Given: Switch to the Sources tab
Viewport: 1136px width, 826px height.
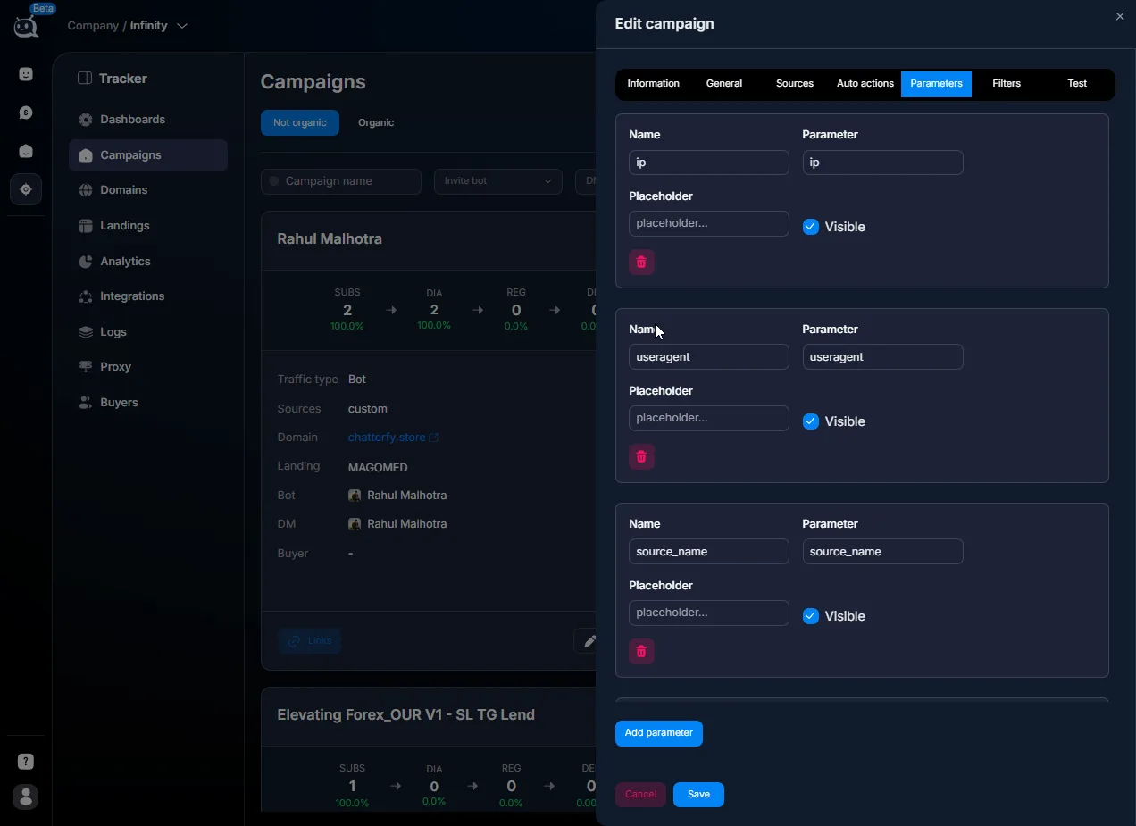Looking at the screenshot, I should point(794,84).
